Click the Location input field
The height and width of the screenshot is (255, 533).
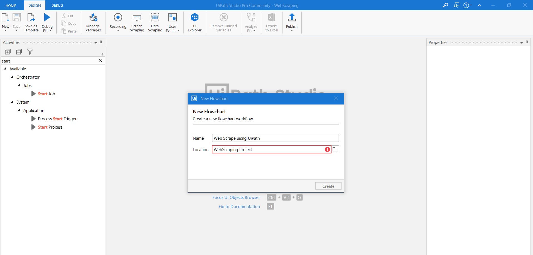(271, 149)
